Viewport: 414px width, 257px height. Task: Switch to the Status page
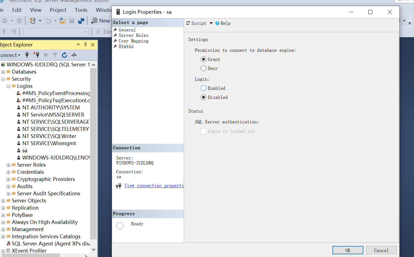pyautogui.click(x=126, y=46)
